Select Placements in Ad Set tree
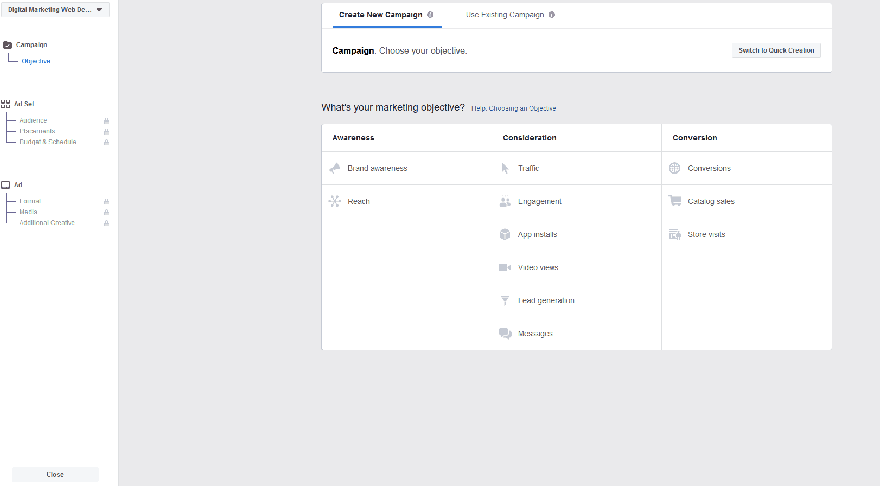 click(37, 131)
